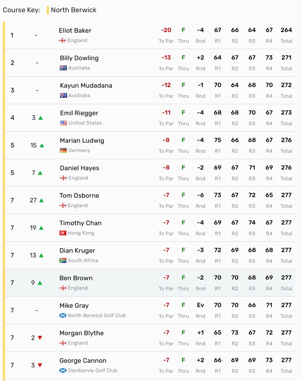302x381 pixels.
Task: Click South Africa flag under Dian Kruger
Action: pyautogui.click(x=63, y=261)
